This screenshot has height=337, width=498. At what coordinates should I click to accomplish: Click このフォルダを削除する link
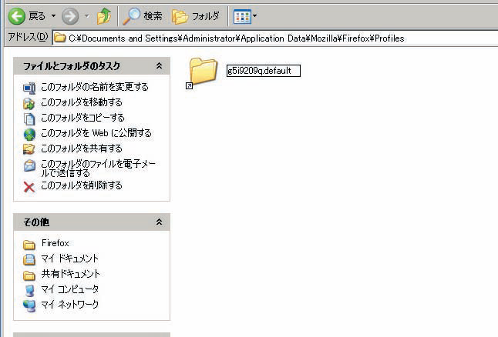82,185
